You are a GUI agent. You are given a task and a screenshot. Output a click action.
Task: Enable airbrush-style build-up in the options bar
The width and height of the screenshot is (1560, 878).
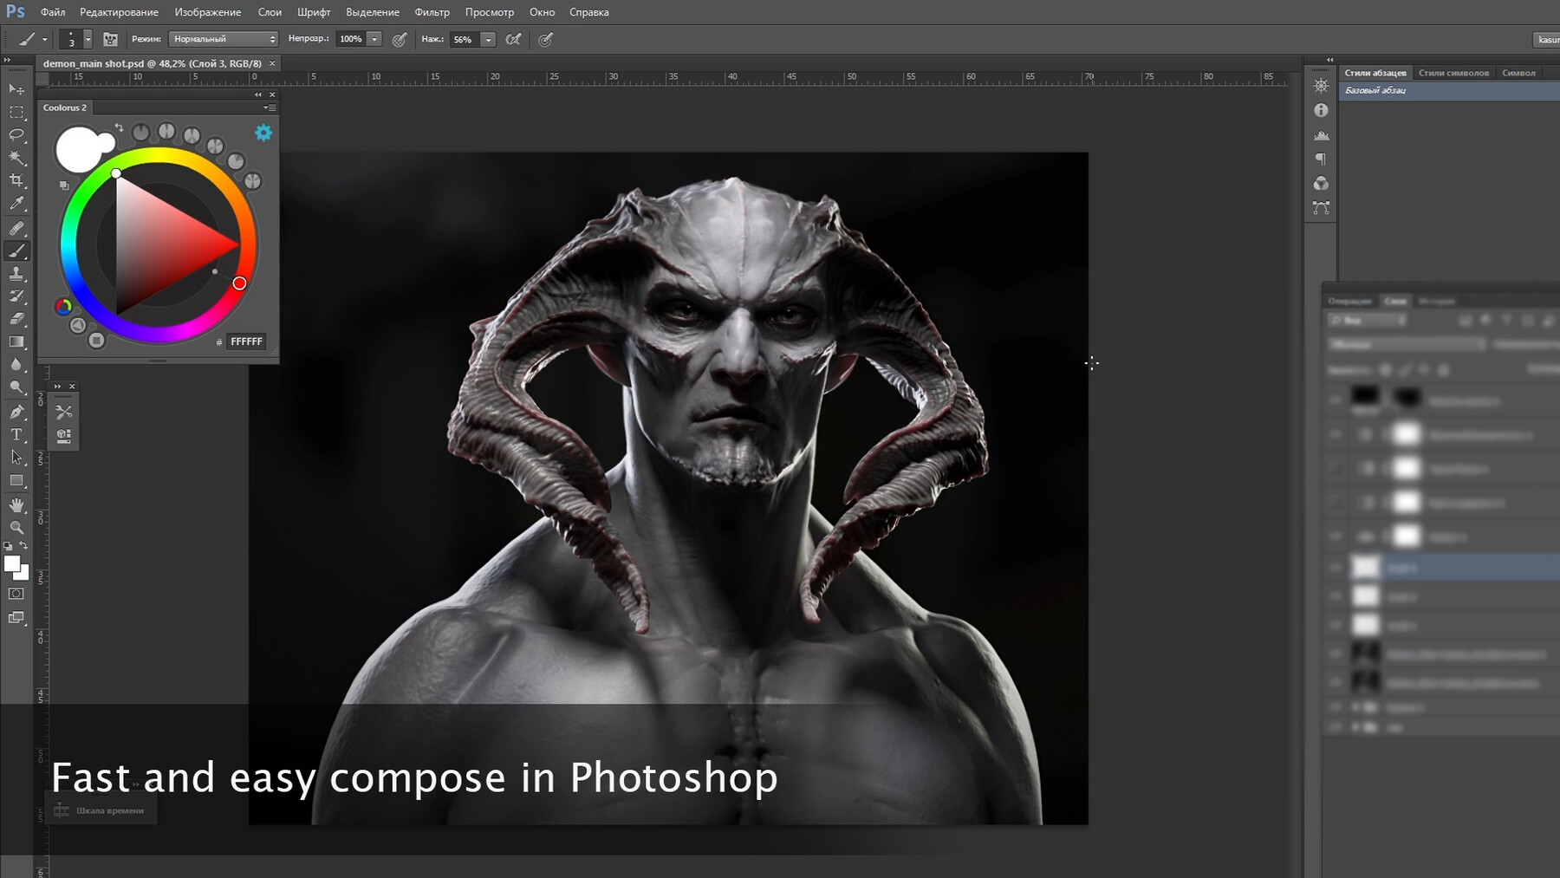click(x=513, y=39)
